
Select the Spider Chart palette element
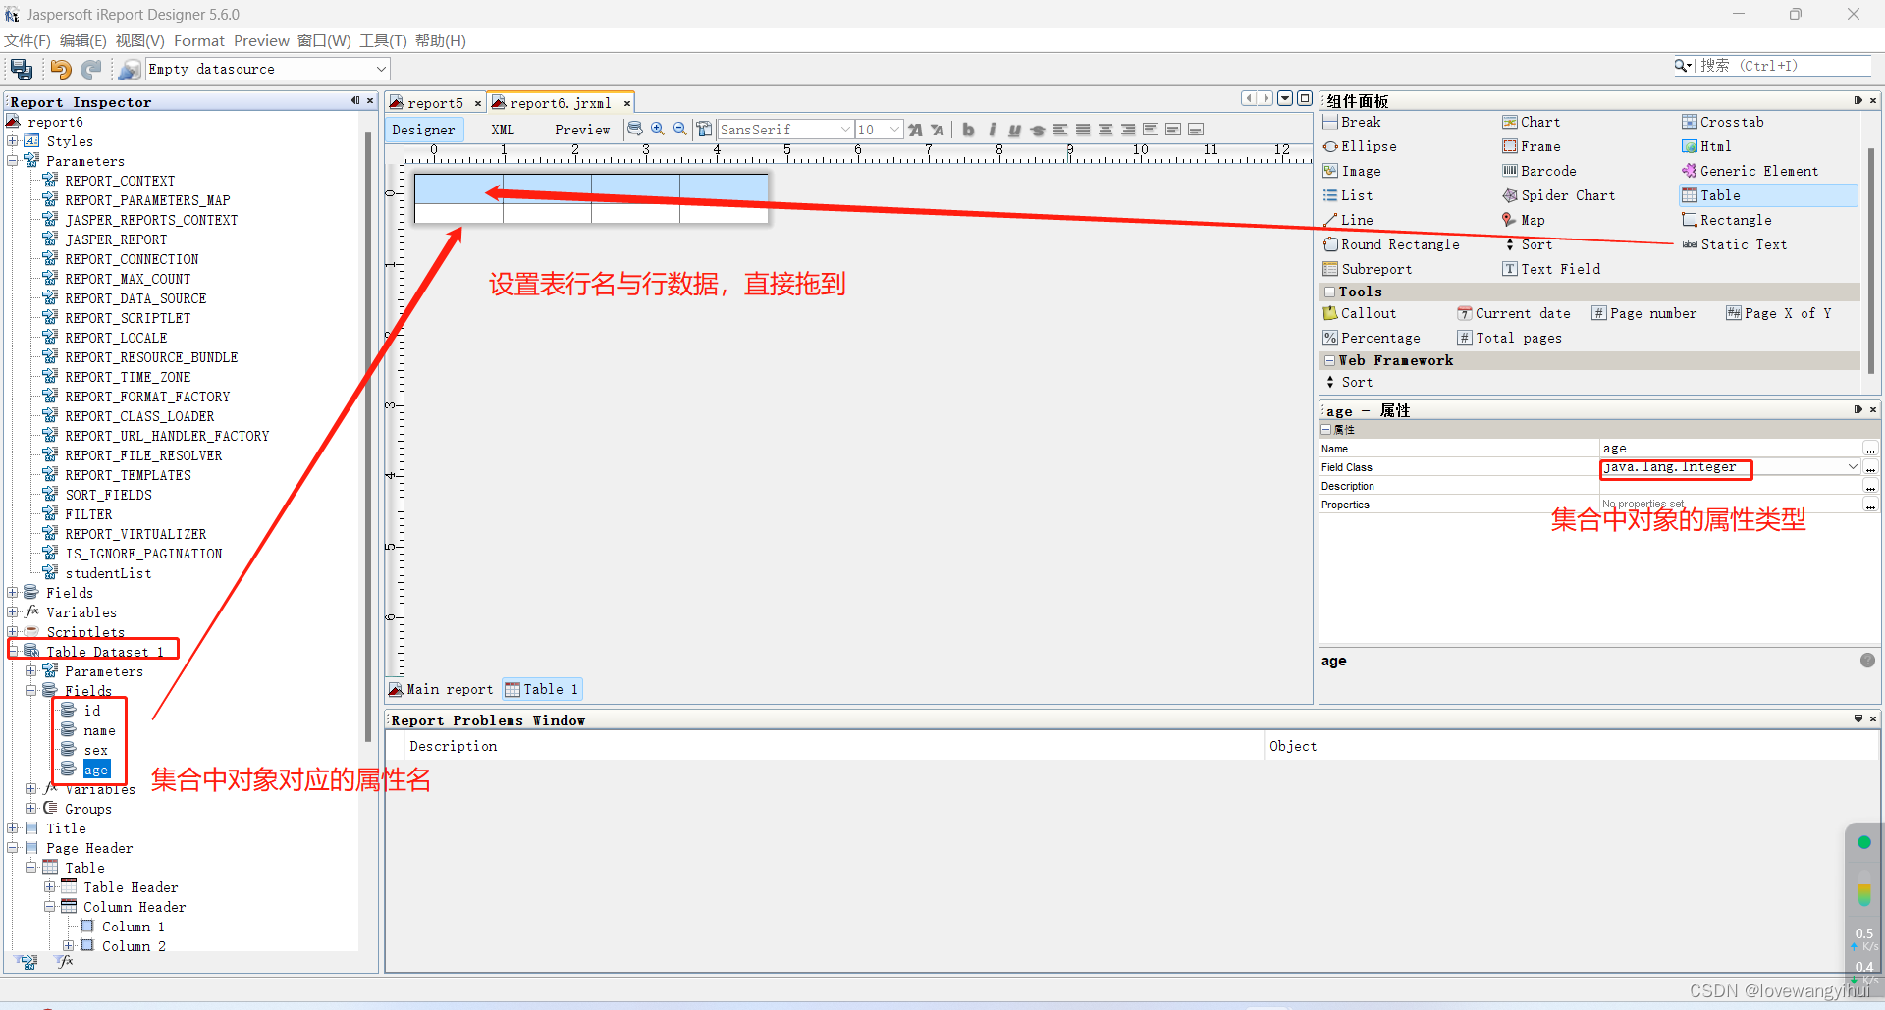(x=1559, y=195)
